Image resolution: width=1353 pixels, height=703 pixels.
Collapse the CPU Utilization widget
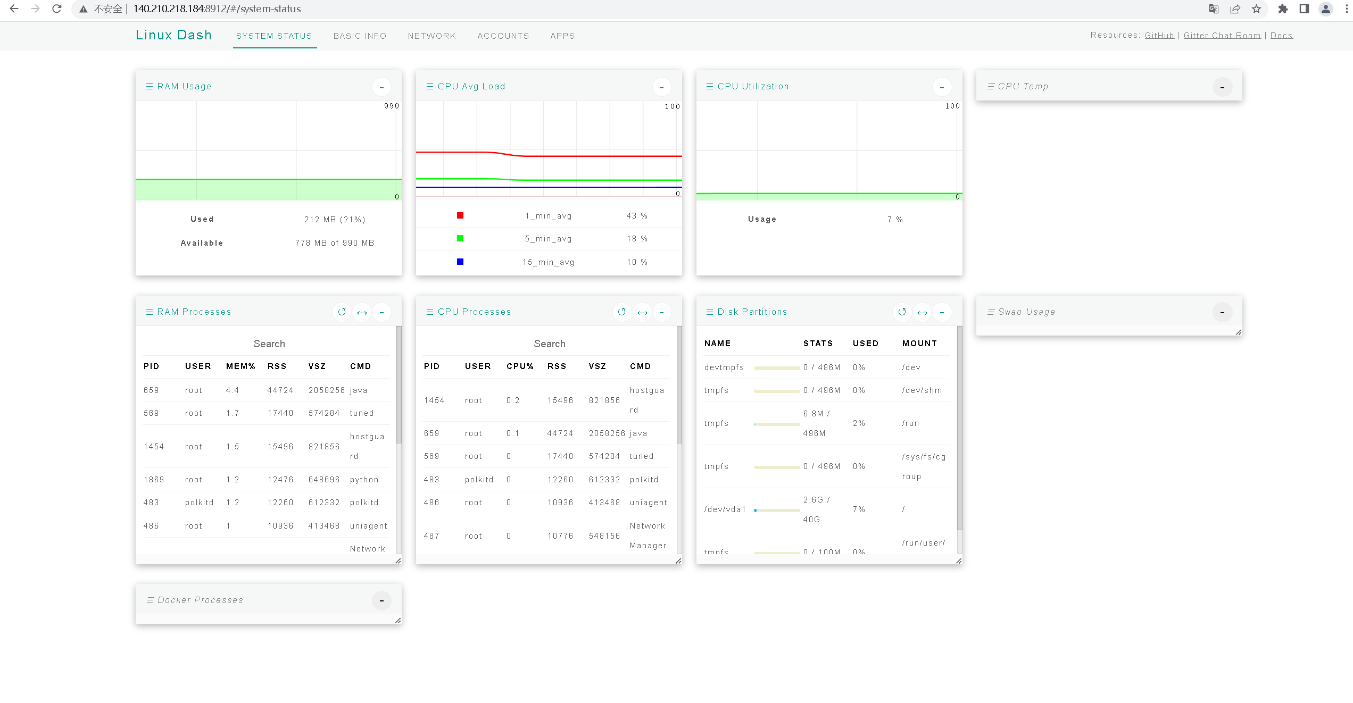point(942,87)
